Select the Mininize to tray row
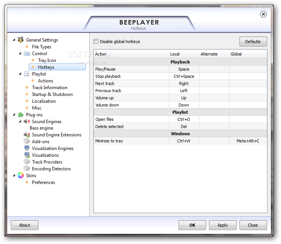Image resolution: width=281 pixels, height=244 pixels. tap(180, 141)
